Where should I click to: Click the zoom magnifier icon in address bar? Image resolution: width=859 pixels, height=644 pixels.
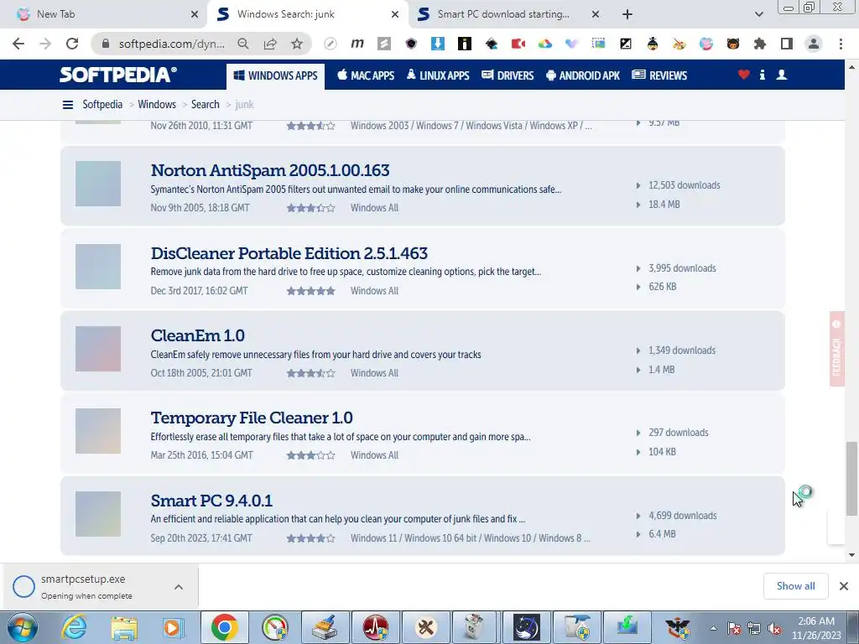click(243, 44)
